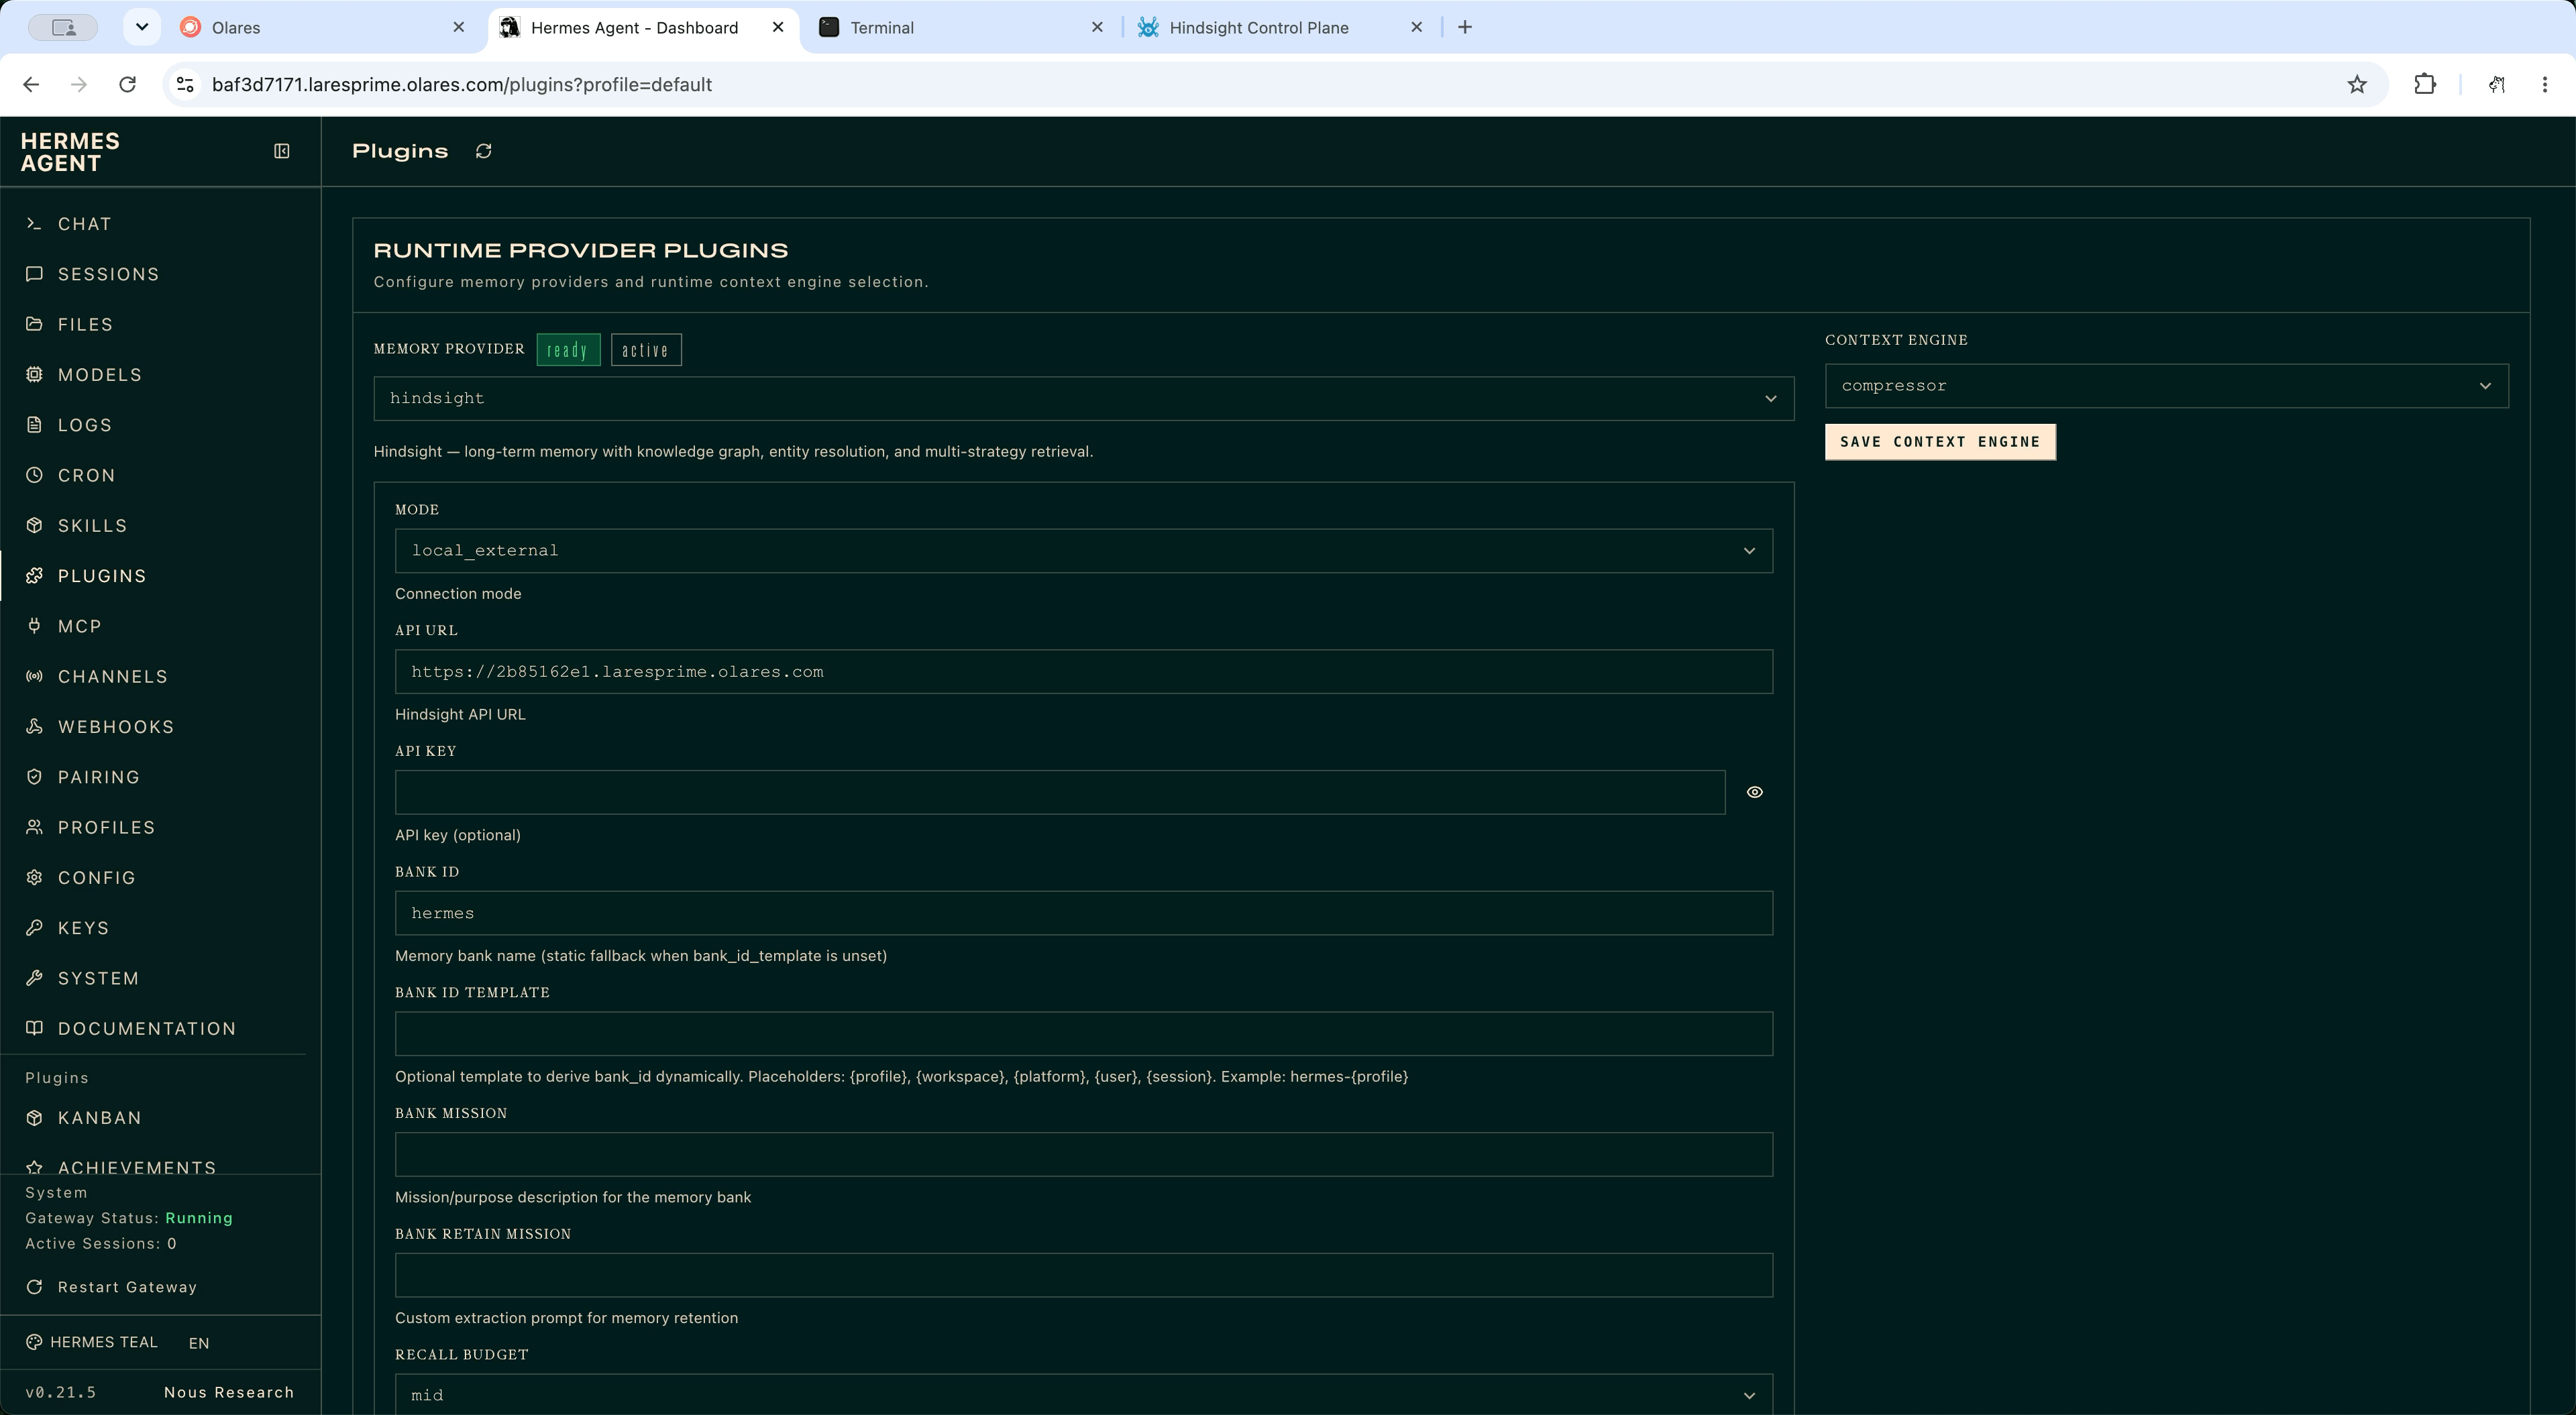Switch the EN language selector

(199, 1343)
